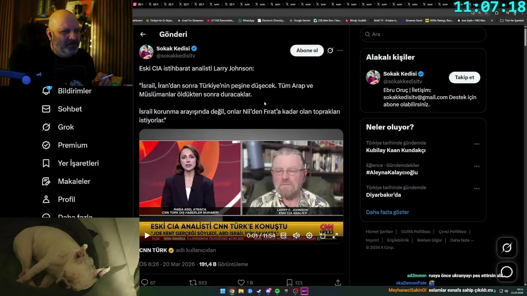The image size is (527, 296).
Task: Expand the video to fullscreen
Action: 335,236
